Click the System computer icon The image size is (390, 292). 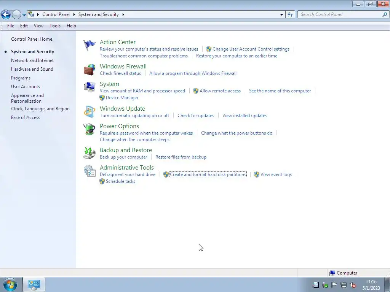(89, 87)
